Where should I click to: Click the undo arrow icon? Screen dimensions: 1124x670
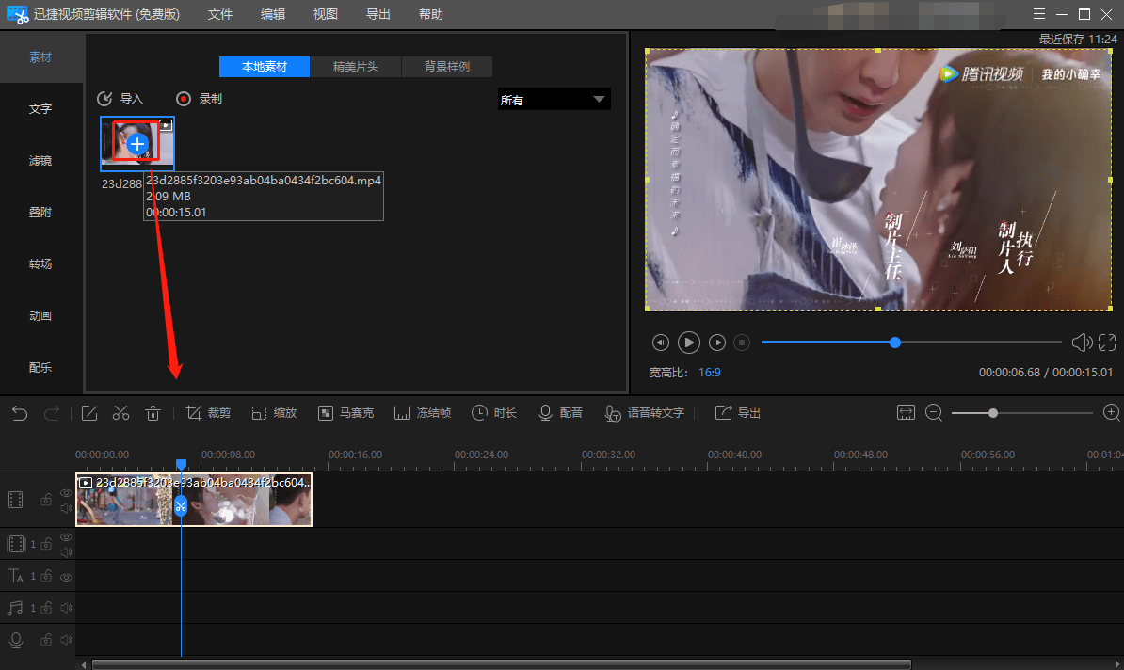point(20,413)
